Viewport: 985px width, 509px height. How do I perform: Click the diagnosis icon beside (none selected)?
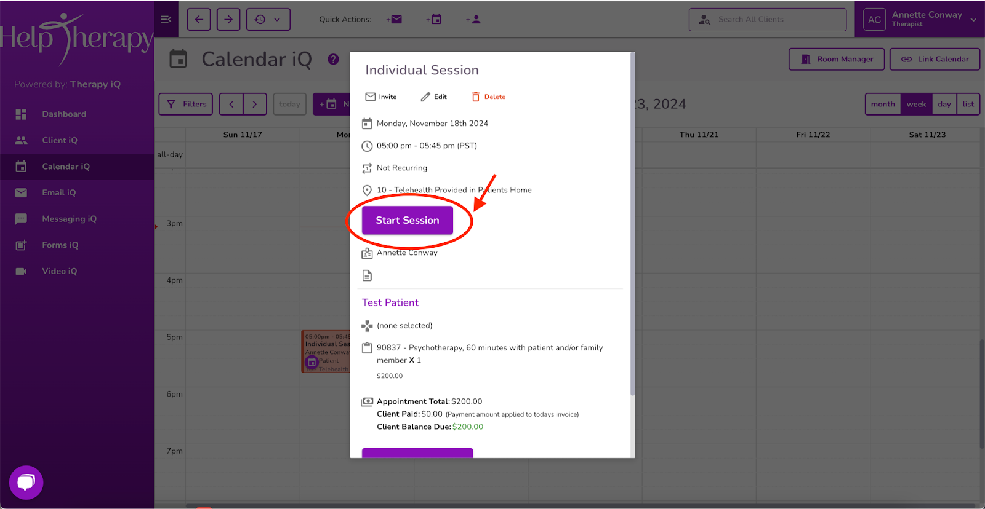pos(367,326)
